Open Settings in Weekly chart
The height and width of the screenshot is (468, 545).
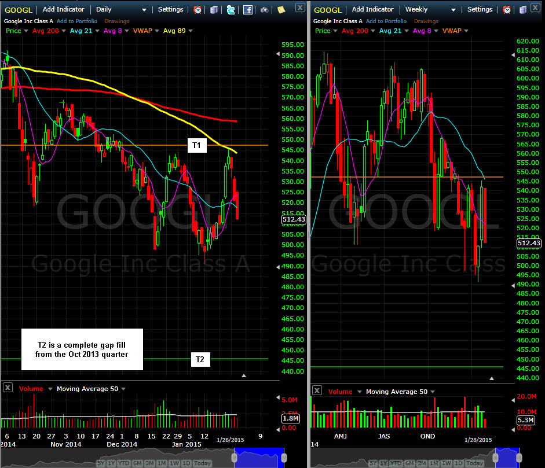tap(480, 9)
